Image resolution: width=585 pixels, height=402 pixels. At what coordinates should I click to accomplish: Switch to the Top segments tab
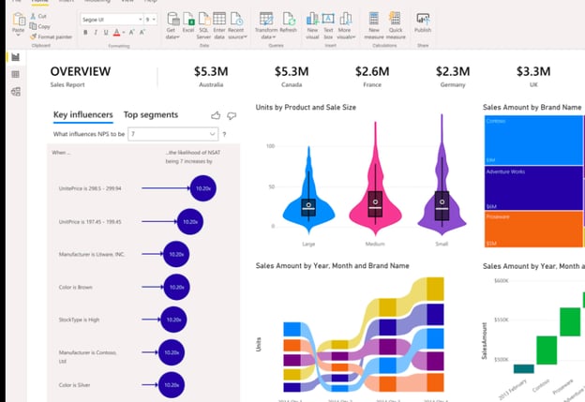tap(150, 114)
